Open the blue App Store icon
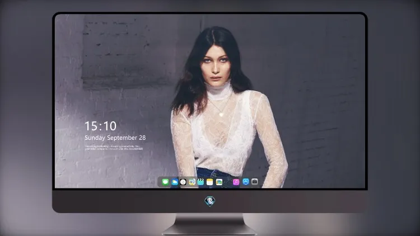The height and width of the screenshot is (236, 420). click(246, 182)
